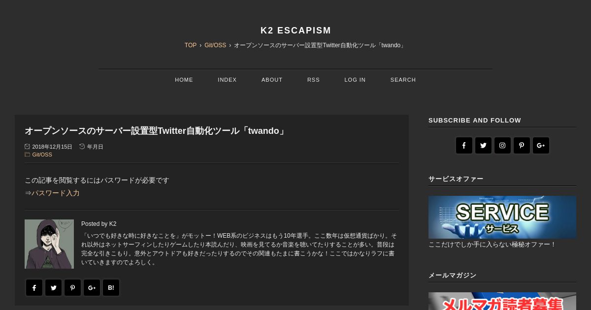Image resolution: width=591 pixels, height=310 pixels.
Task: Share the post on Facebook below the article
Action: click(x=34, y=288)
